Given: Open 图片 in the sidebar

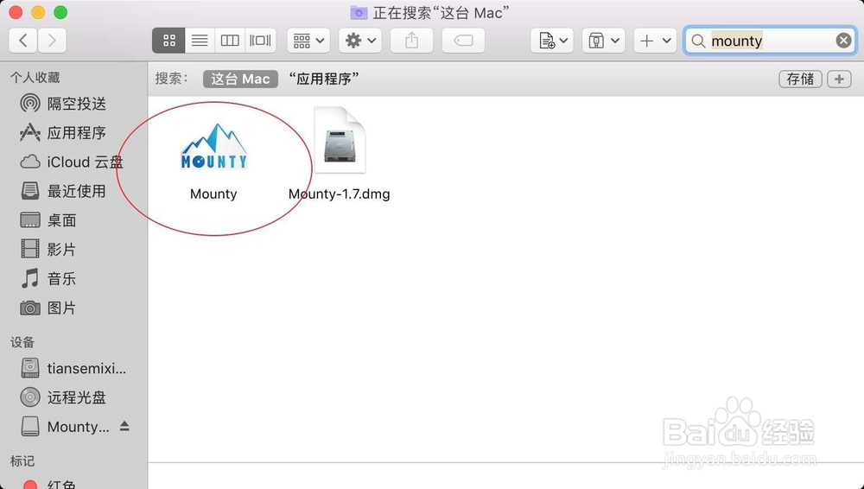Looking at the screenshot, I should coord(73,308).
